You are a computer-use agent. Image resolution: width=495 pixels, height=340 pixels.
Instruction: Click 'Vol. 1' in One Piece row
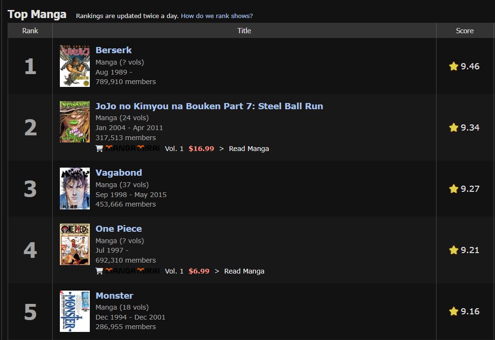click(174, 271)
